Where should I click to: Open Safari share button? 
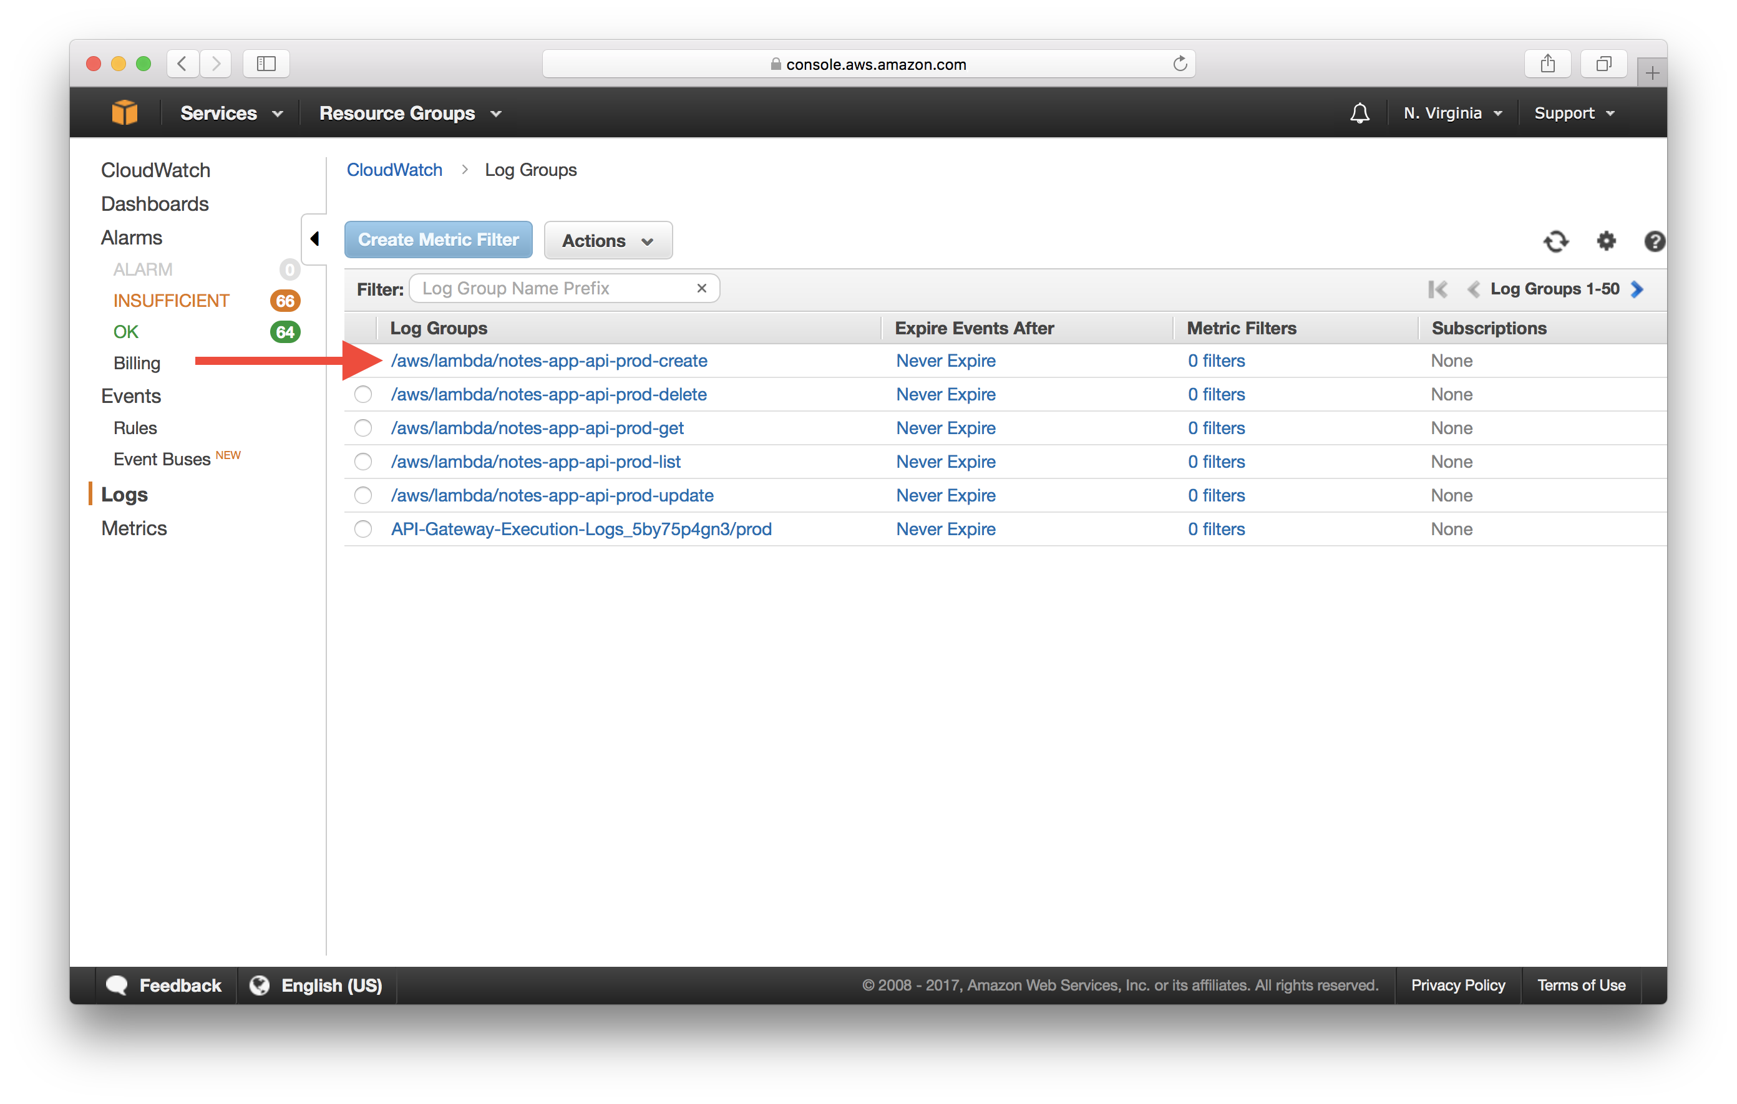click(1547, 64)
